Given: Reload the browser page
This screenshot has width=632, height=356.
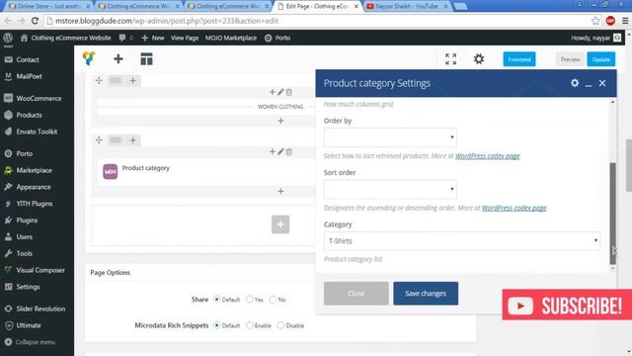Looking at the screenshot, I should (x=35, y=21).
